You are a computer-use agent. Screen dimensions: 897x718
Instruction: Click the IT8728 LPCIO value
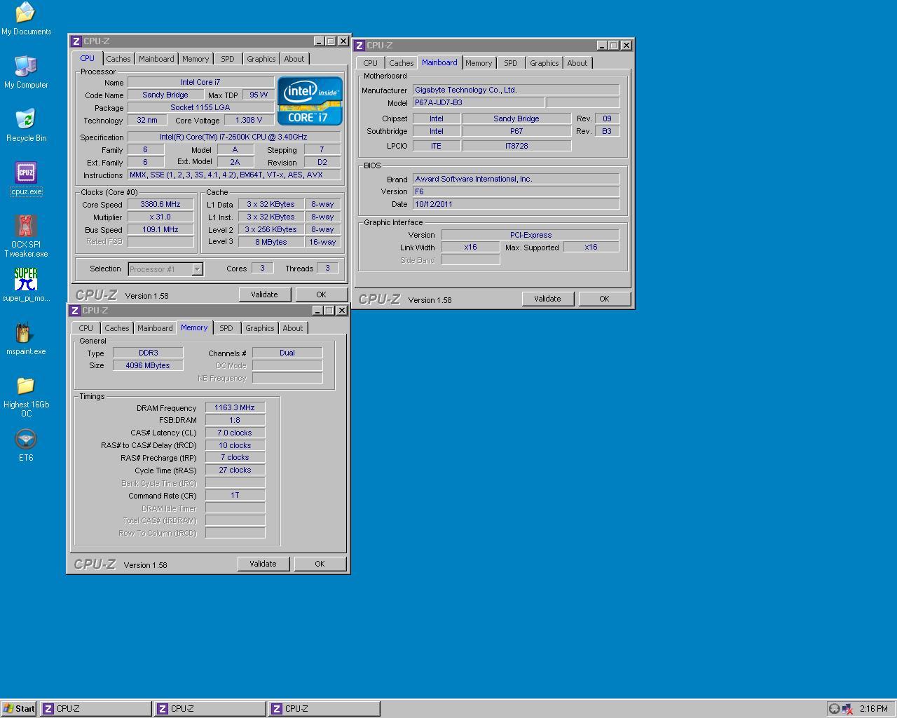click(x=516, y=146)
